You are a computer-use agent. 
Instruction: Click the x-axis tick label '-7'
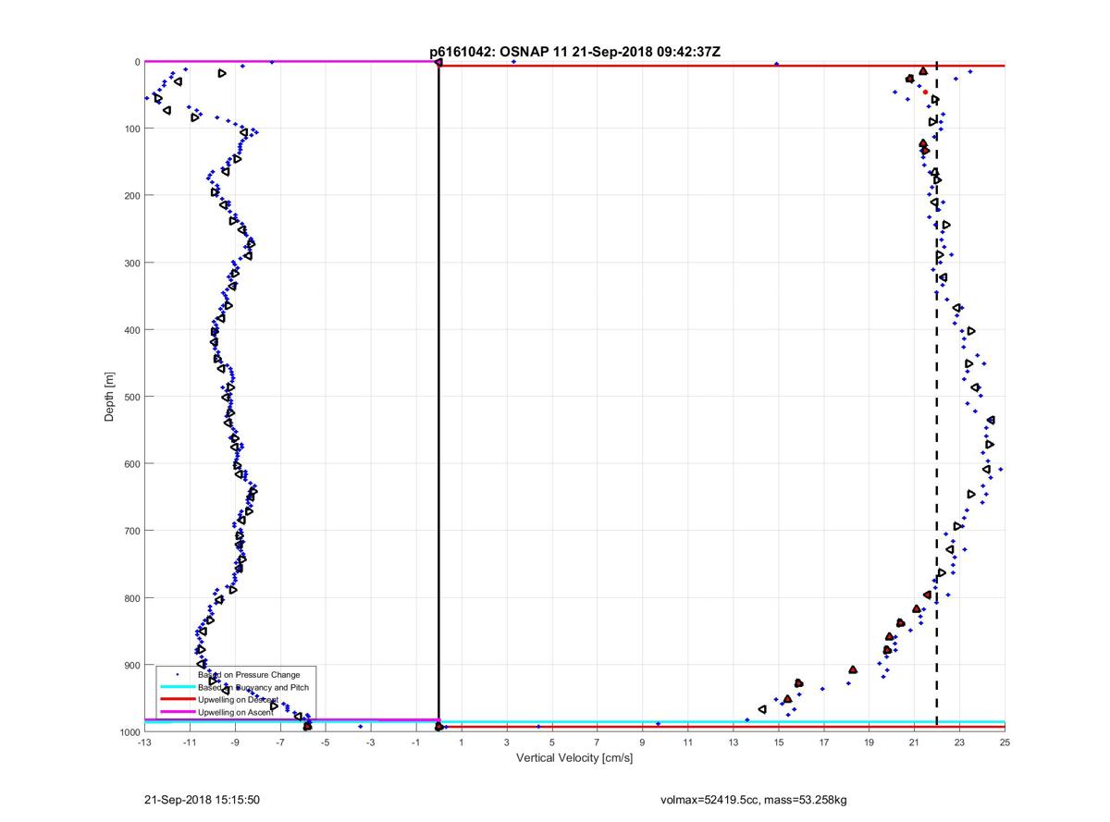(x=279, y=742)
